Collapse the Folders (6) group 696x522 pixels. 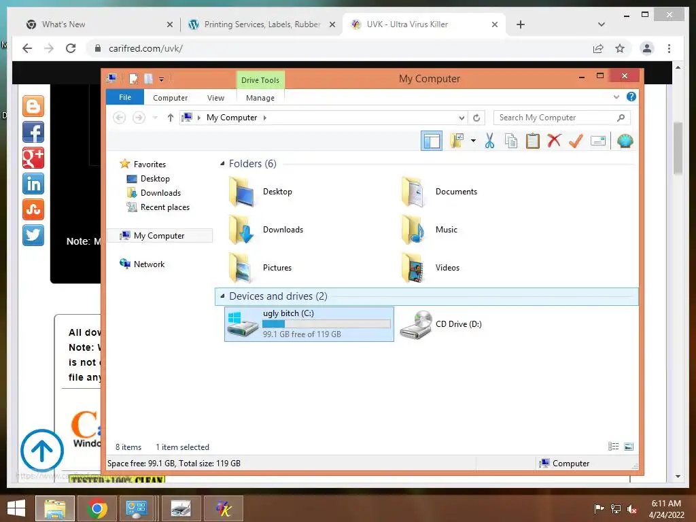pyautogui.click(x=222, y=164)
